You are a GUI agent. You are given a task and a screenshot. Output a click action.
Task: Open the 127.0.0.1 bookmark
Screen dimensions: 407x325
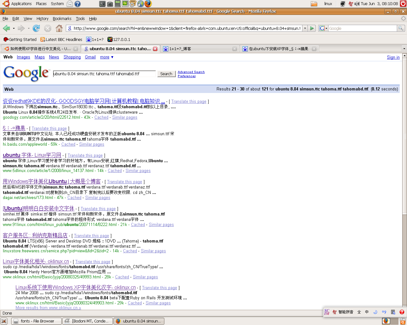pyautogui.click(x=119, y=40)
